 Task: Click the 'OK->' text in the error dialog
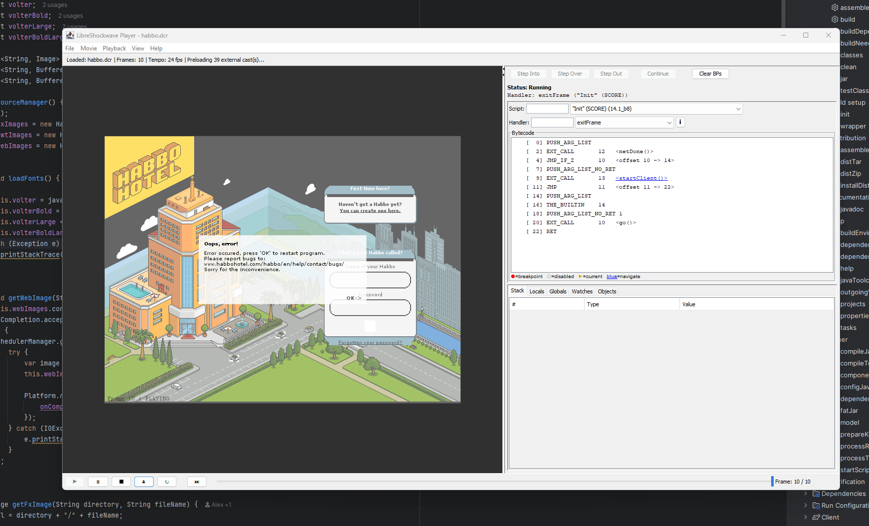click(354, 298)
